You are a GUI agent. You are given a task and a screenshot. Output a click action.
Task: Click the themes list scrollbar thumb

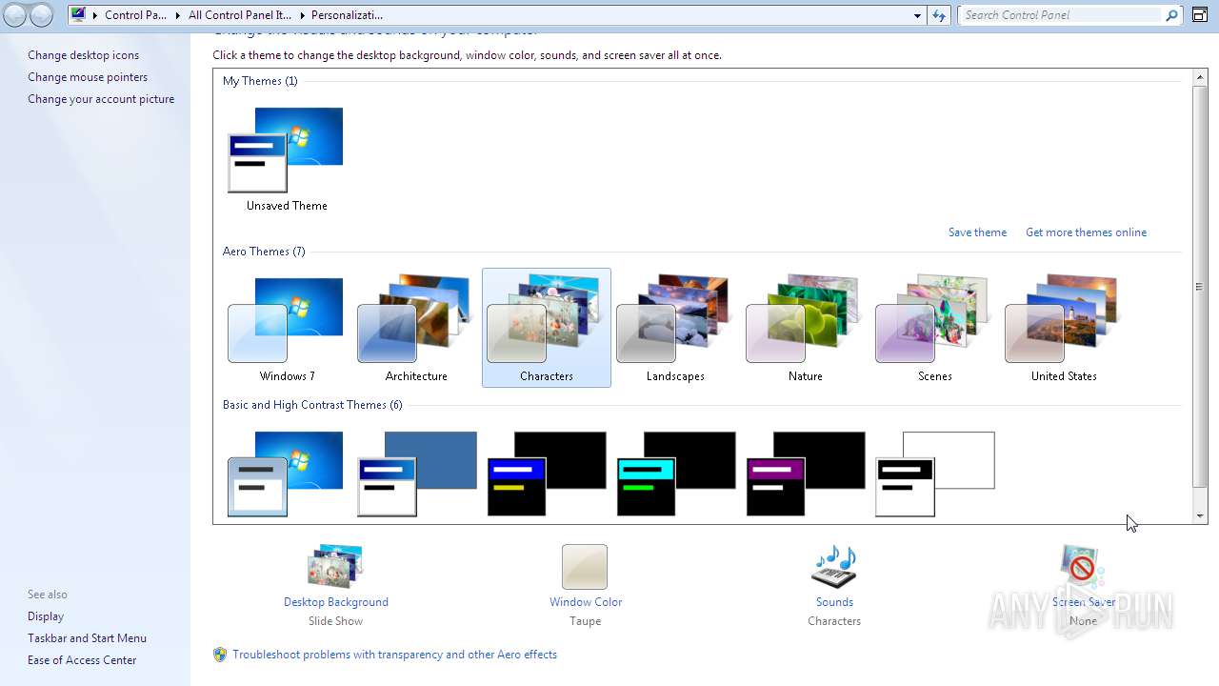pyautogui.click(x=1200, y=286)
